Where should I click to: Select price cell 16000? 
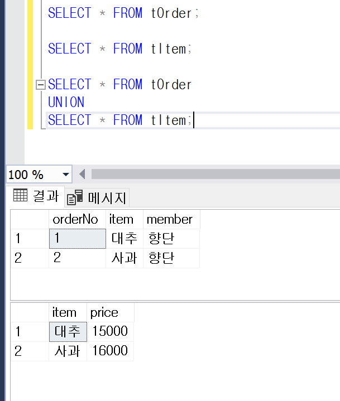(x=111, y=351)
